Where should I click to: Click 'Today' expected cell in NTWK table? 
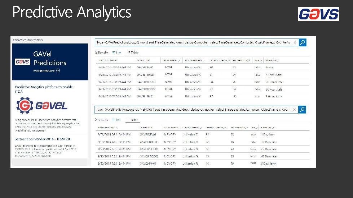tap(270, 68)
